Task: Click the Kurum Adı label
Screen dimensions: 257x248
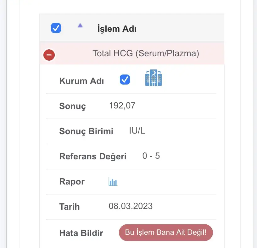Action: pos(81,81)
